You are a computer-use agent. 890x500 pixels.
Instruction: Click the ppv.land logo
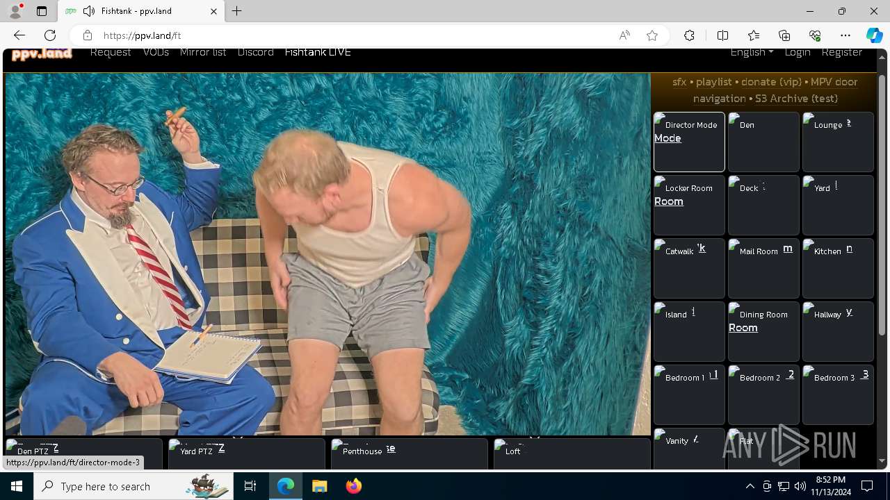pos(42,53)
